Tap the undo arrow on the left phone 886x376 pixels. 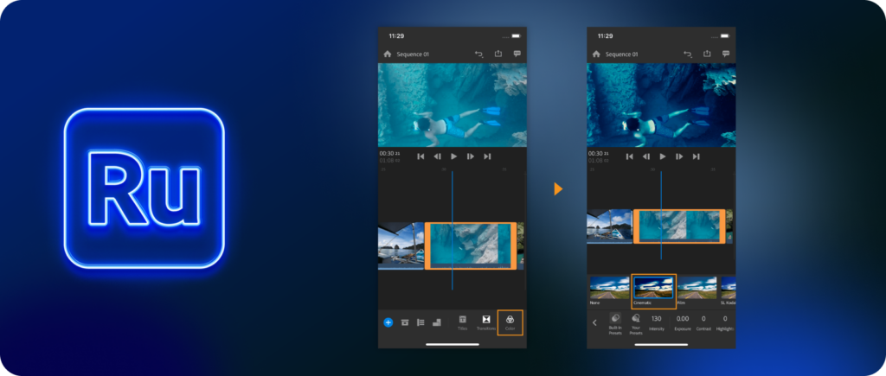coord(478,54)
